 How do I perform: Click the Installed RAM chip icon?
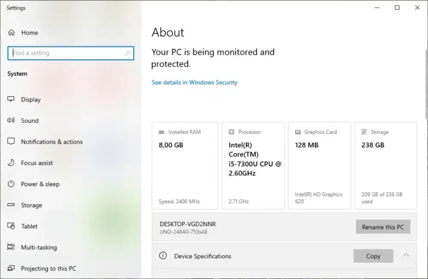pos(161,132)
